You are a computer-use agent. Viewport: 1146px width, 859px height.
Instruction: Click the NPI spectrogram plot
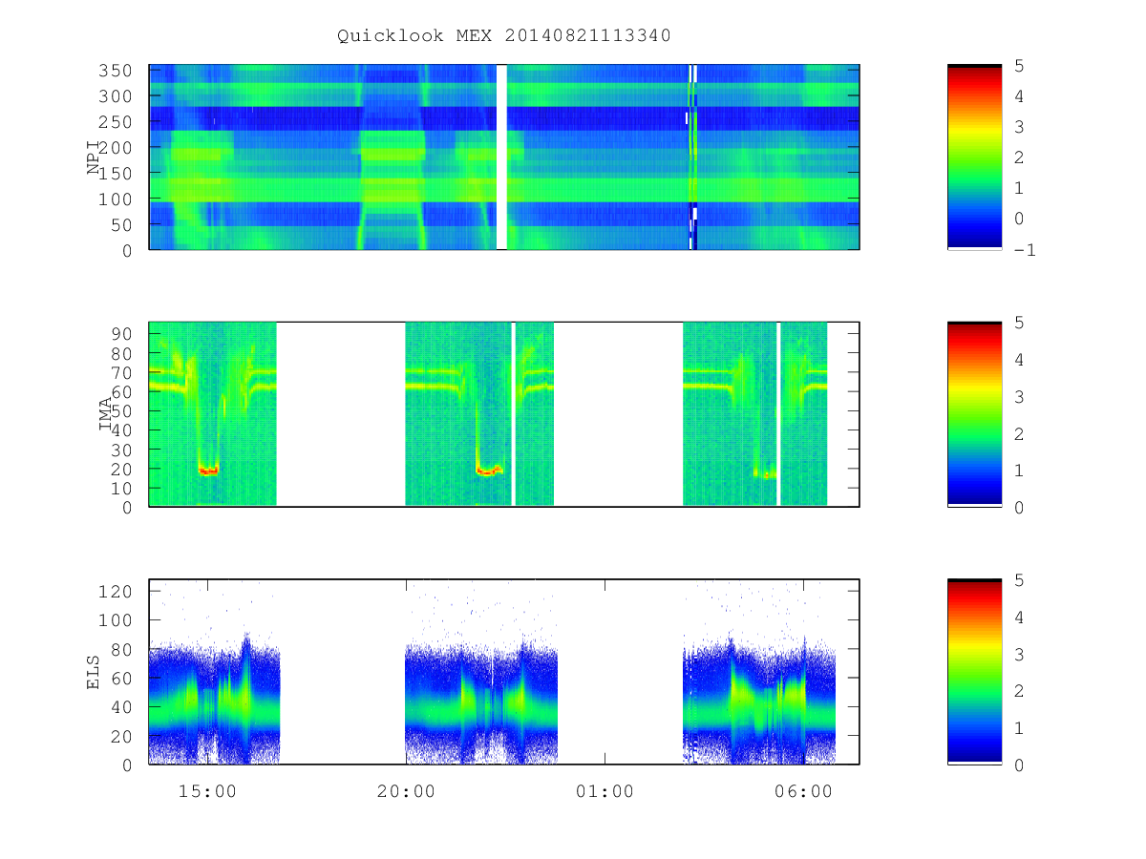coord(504,157)
